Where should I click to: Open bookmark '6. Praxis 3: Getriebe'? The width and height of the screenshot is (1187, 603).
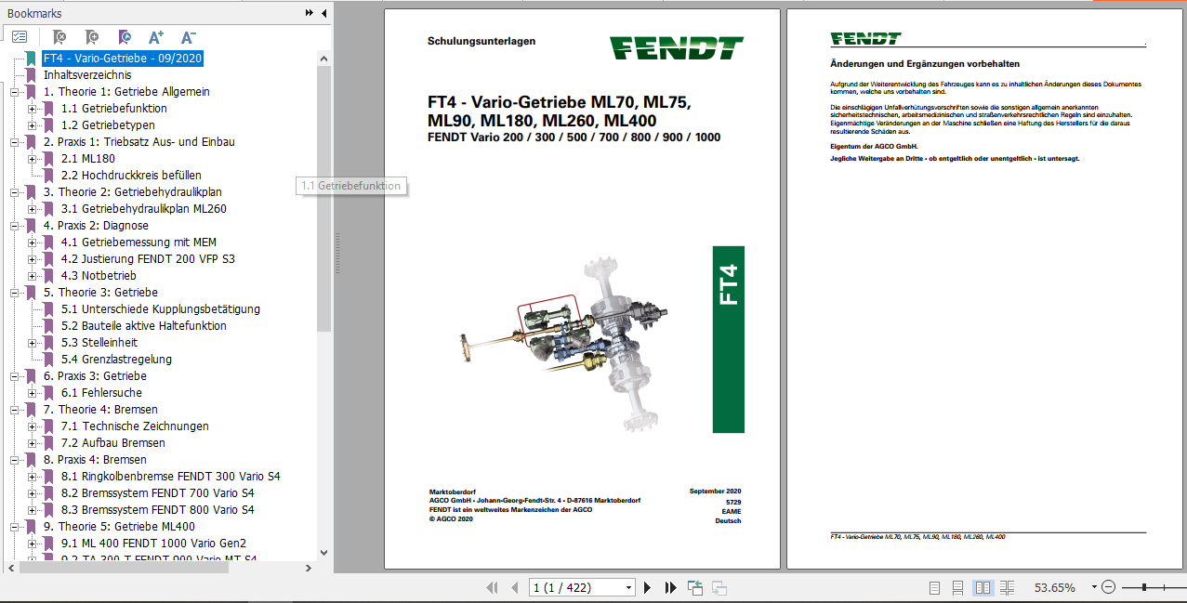(95, 376)
